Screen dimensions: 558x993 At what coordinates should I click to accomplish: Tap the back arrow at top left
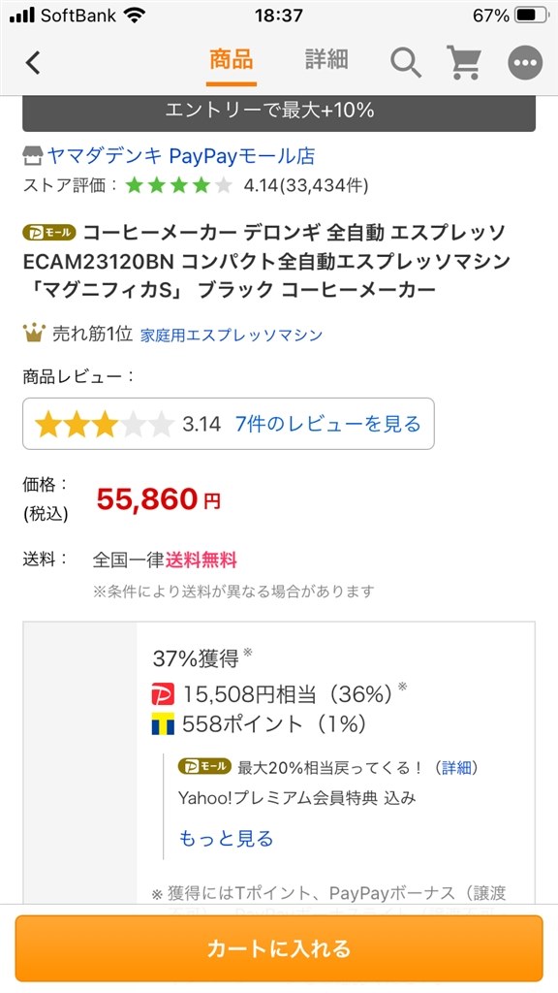tap(32, 62)
